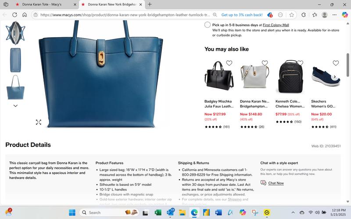This screenshot has width=351, height=219.
Task: View the open-bag interior thumbnail
Action: tap(15, 33)
